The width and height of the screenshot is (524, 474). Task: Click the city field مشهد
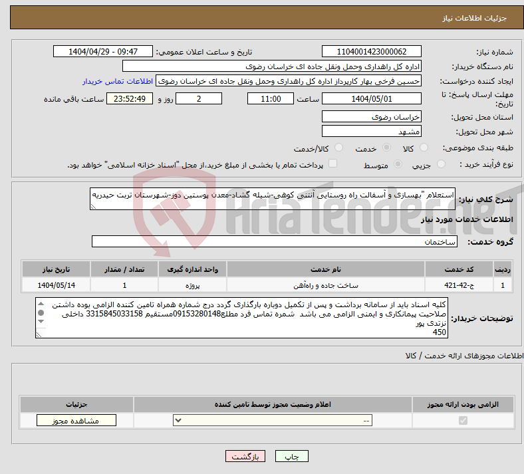(x=371, y=131)
